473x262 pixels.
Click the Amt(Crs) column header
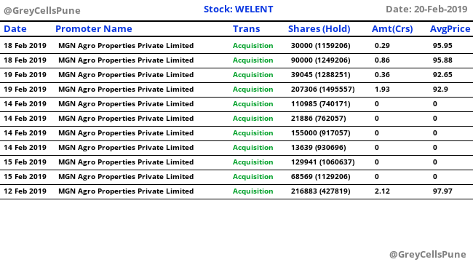pos(392,29)
